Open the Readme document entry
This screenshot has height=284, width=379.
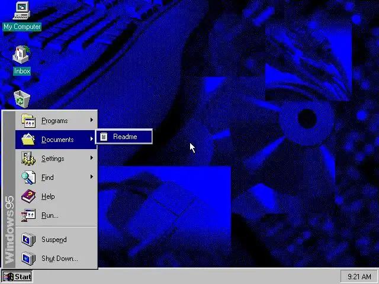(x=124, y=137)
